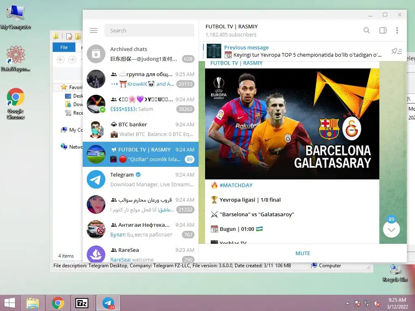Open the My Computer desktop icon
The height and width of the screenshot is (311, 415).
coord(16,17)
